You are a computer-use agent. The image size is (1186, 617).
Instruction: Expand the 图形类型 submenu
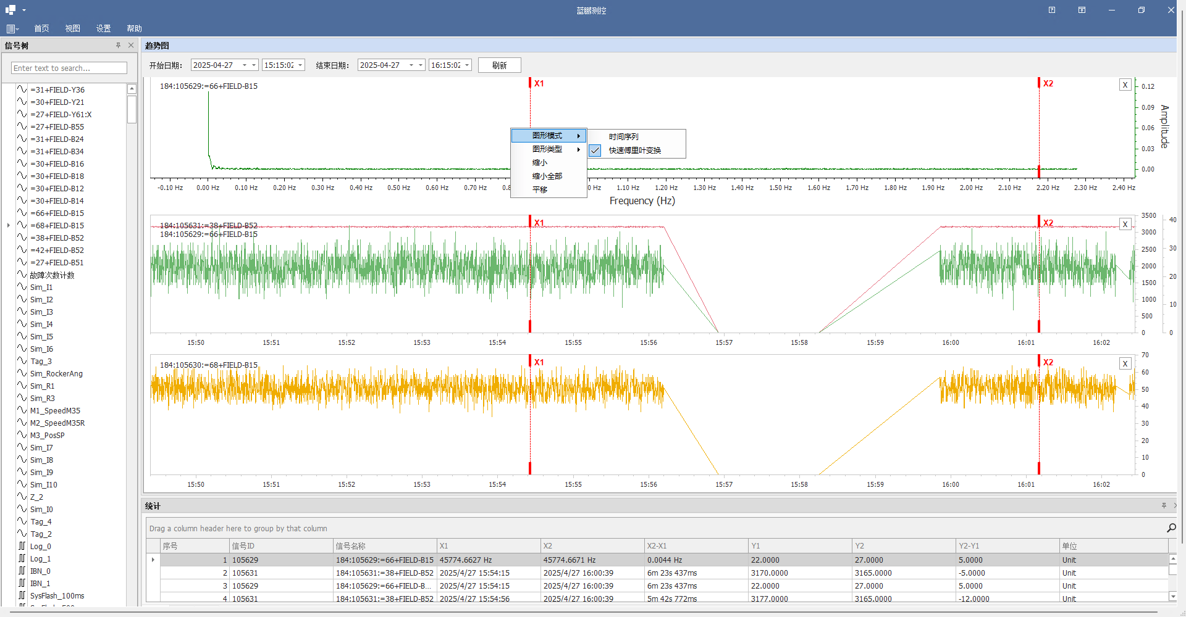[548, 149]
